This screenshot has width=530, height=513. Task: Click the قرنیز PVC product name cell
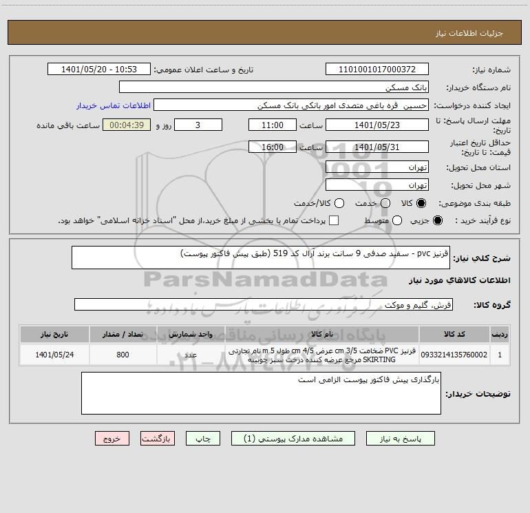(322, 355)
